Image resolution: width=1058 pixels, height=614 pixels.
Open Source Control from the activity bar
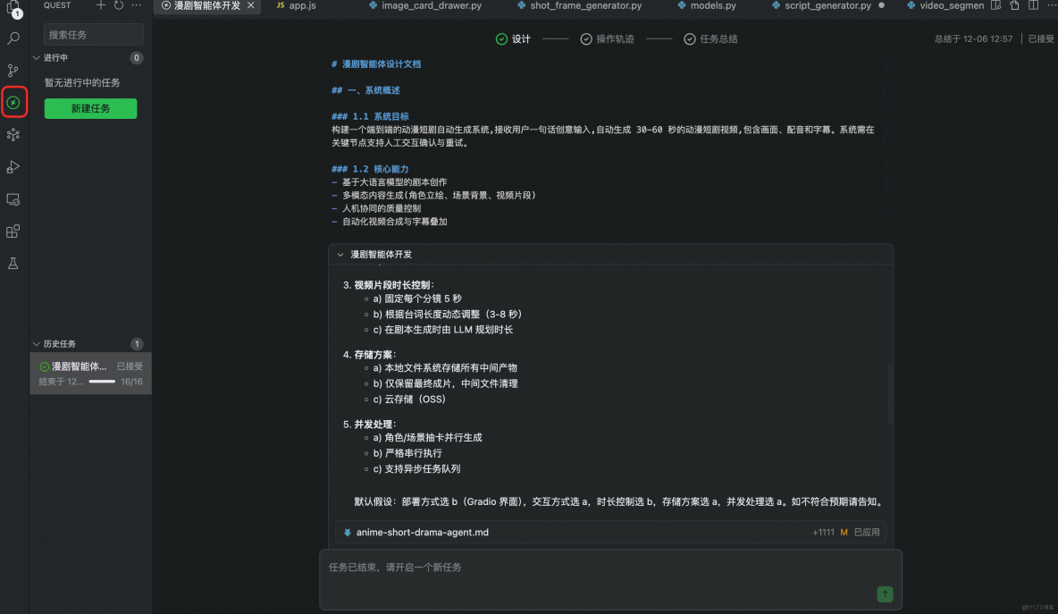[x=13, y=71]
